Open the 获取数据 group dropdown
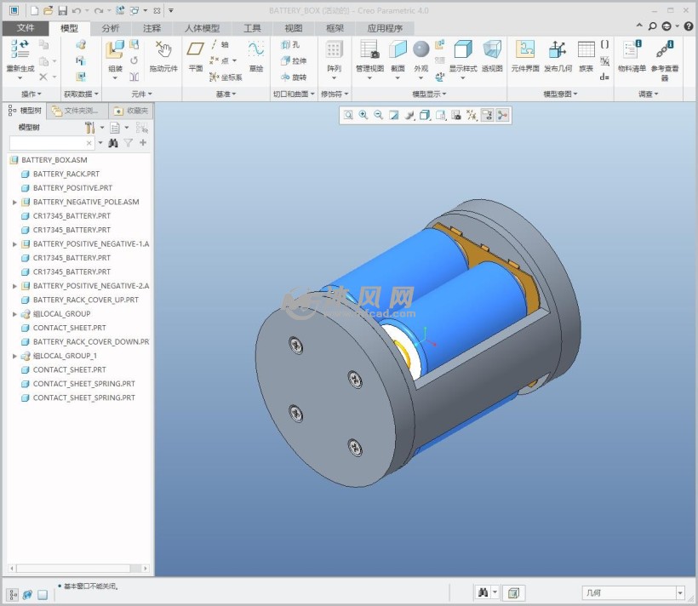 point(81,94)
